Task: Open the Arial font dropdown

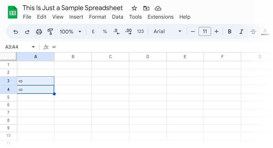Action: click(x=167, y=32)
